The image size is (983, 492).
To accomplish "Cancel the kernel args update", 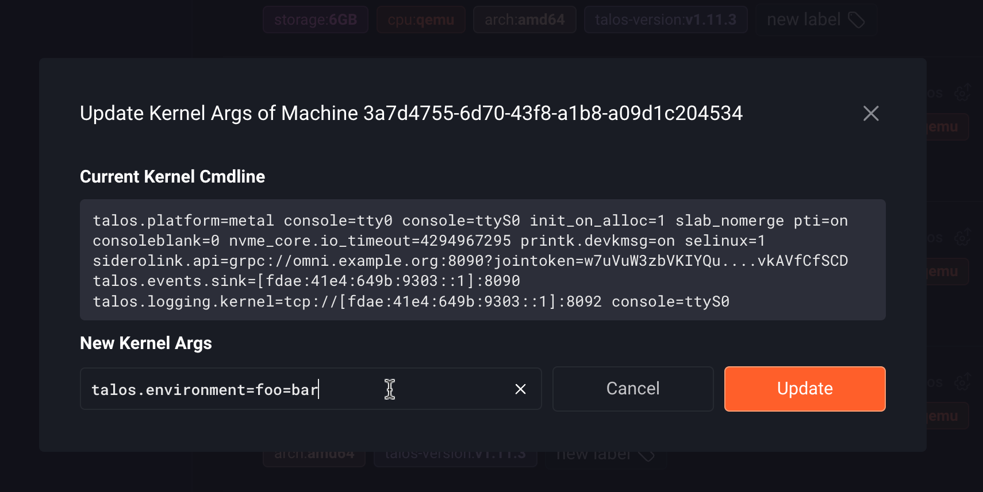I will coord(633,389).
